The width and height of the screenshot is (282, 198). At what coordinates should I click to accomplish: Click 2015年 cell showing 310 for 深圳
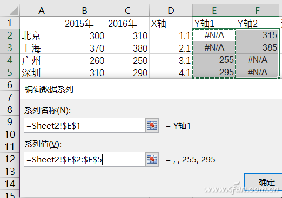85,72
